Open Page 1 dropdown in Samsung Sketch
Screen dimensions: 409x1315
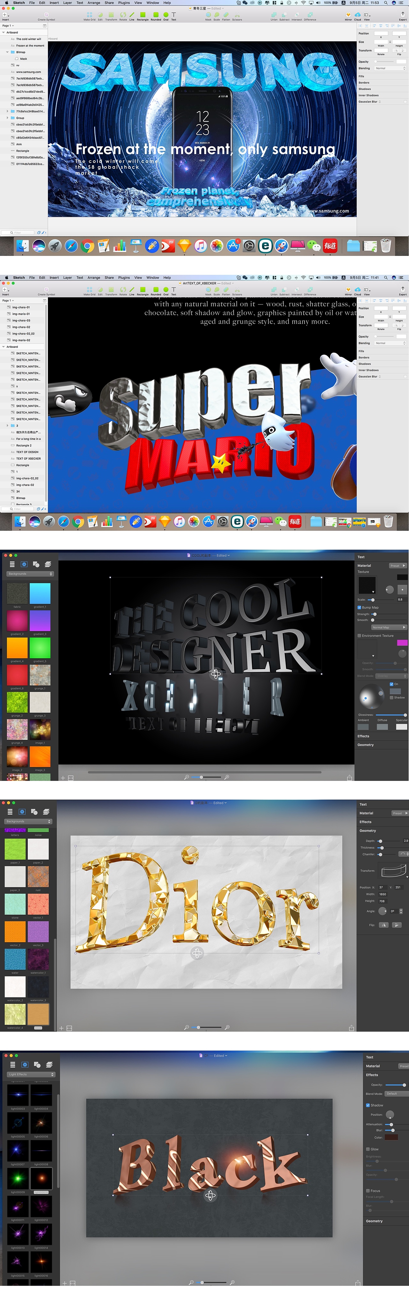click(x=8, y=26)
